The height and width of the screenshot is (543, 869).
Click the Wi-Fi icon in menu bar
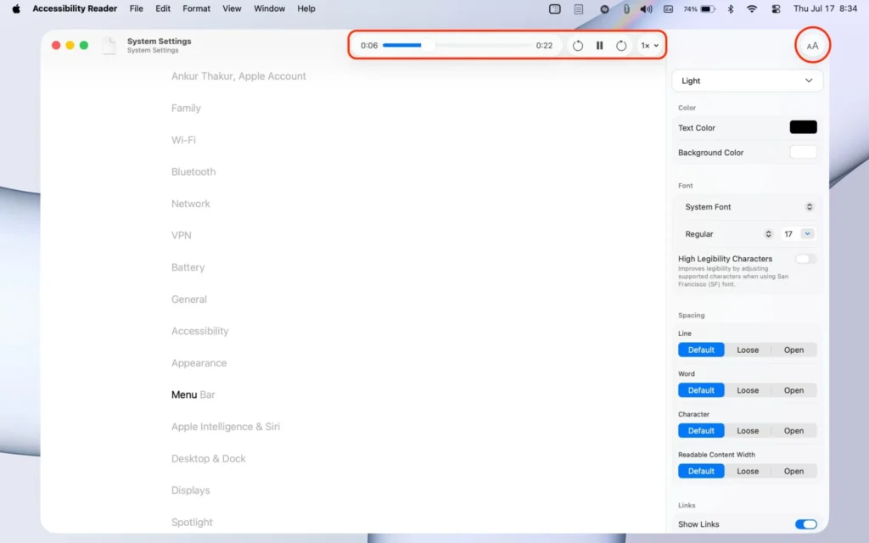(x=752, y=8)
